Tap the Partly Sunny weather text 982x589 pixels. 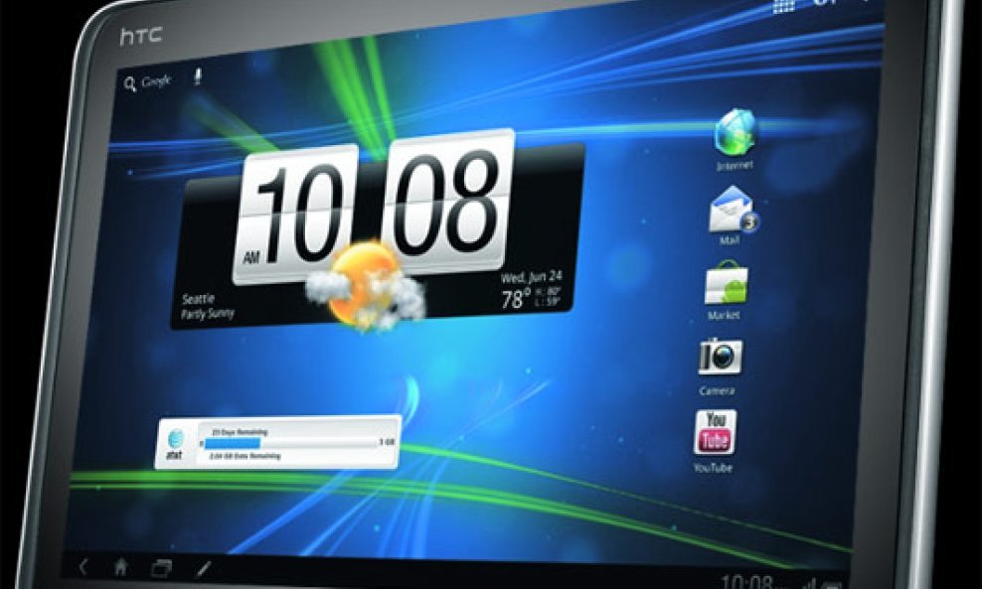208,313
